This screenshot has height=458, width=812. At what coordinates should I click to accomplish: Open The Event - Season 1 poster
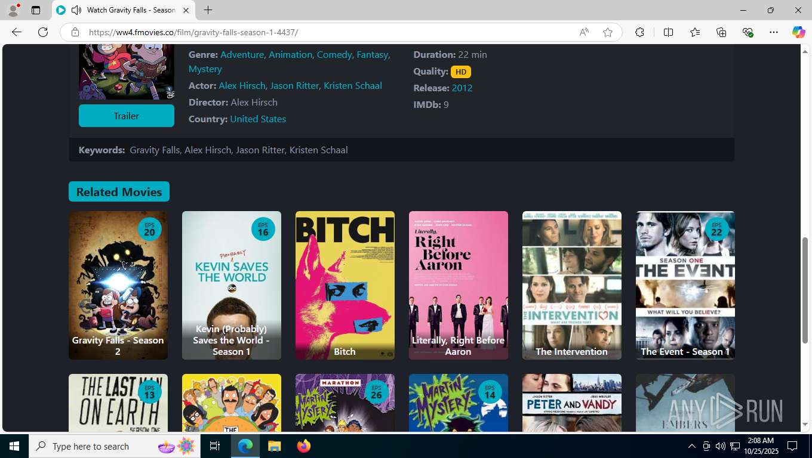(x=685, y=285)
